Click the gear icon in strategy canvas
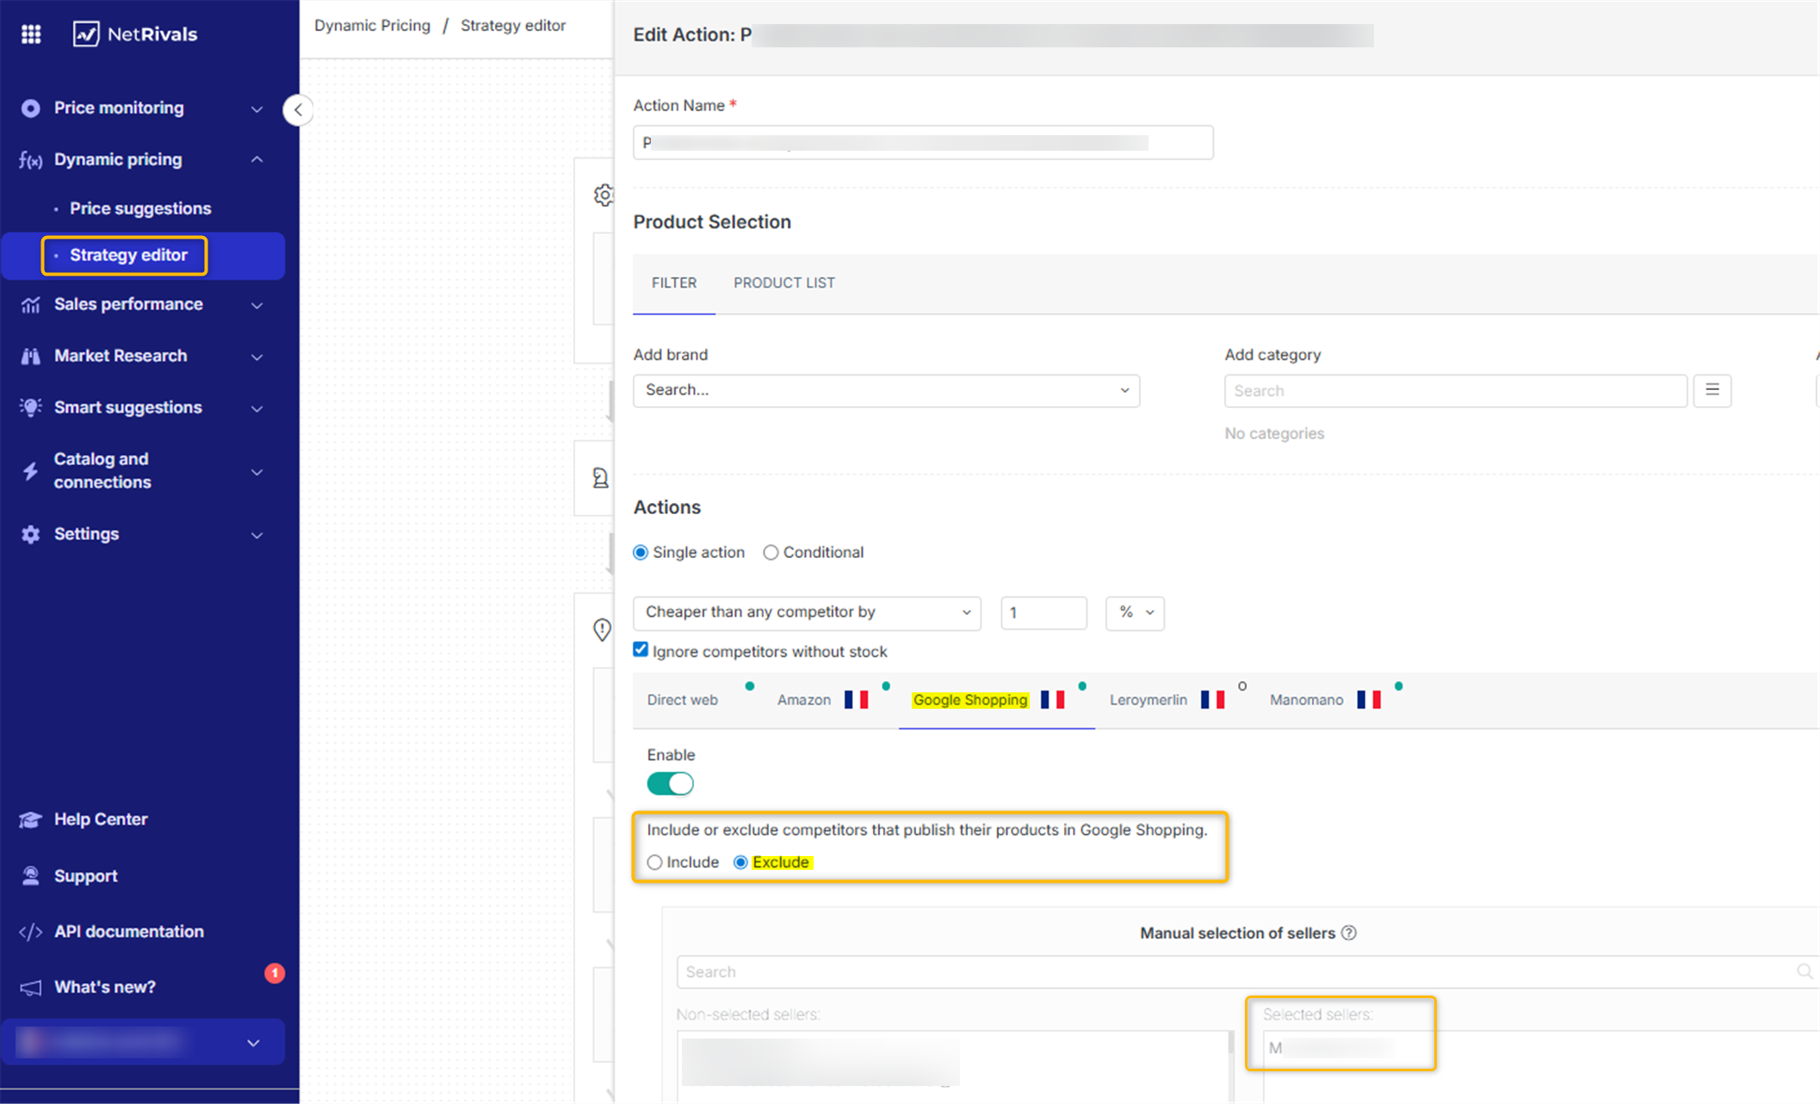1820x1104 pixels. pyautogui.click(x=604, y=195)
